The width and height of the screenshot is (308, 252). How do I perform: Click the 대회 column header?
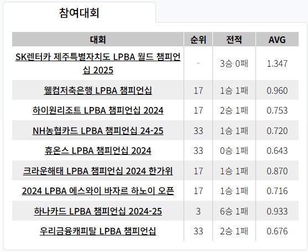pos(98,39)
